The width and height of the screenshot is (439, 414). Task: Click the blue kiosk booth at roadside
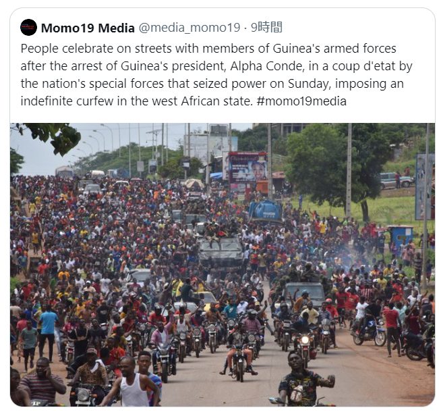401,237
